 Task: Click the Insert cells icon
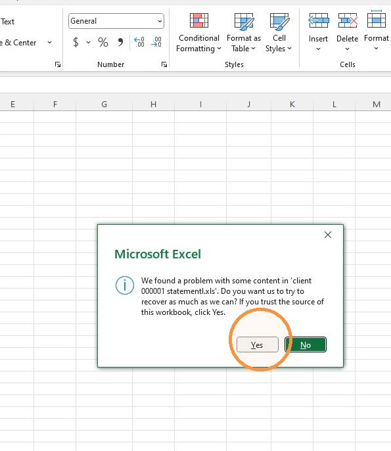tap(318, 21)
